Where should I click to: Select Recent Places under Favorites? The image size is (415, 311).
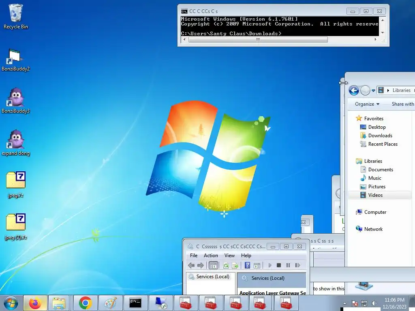379,144
